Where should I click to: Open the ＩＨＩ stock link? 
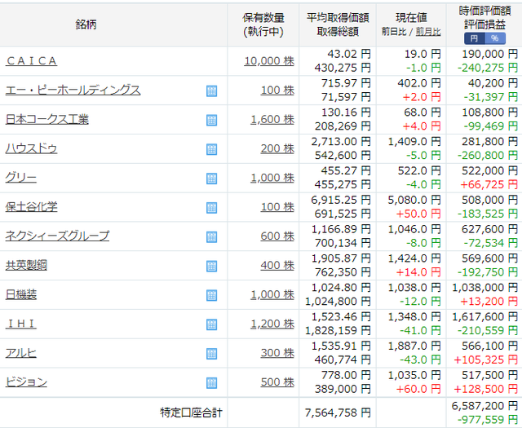21,324
